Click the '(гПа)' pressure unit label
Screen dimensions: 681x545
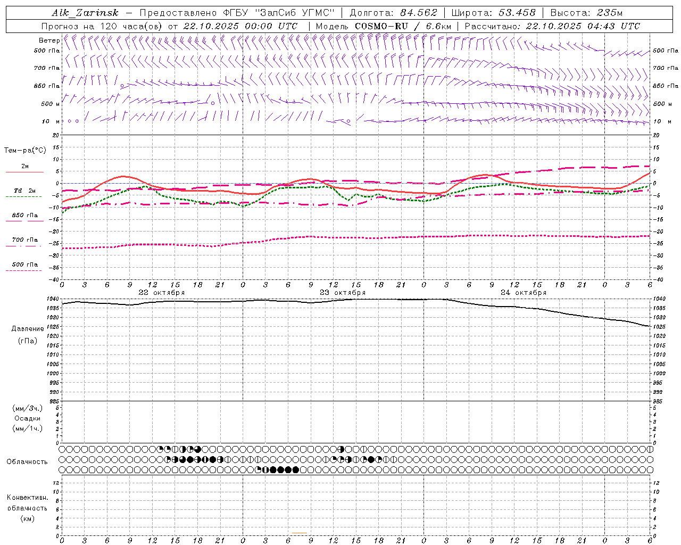click(28, 341)
